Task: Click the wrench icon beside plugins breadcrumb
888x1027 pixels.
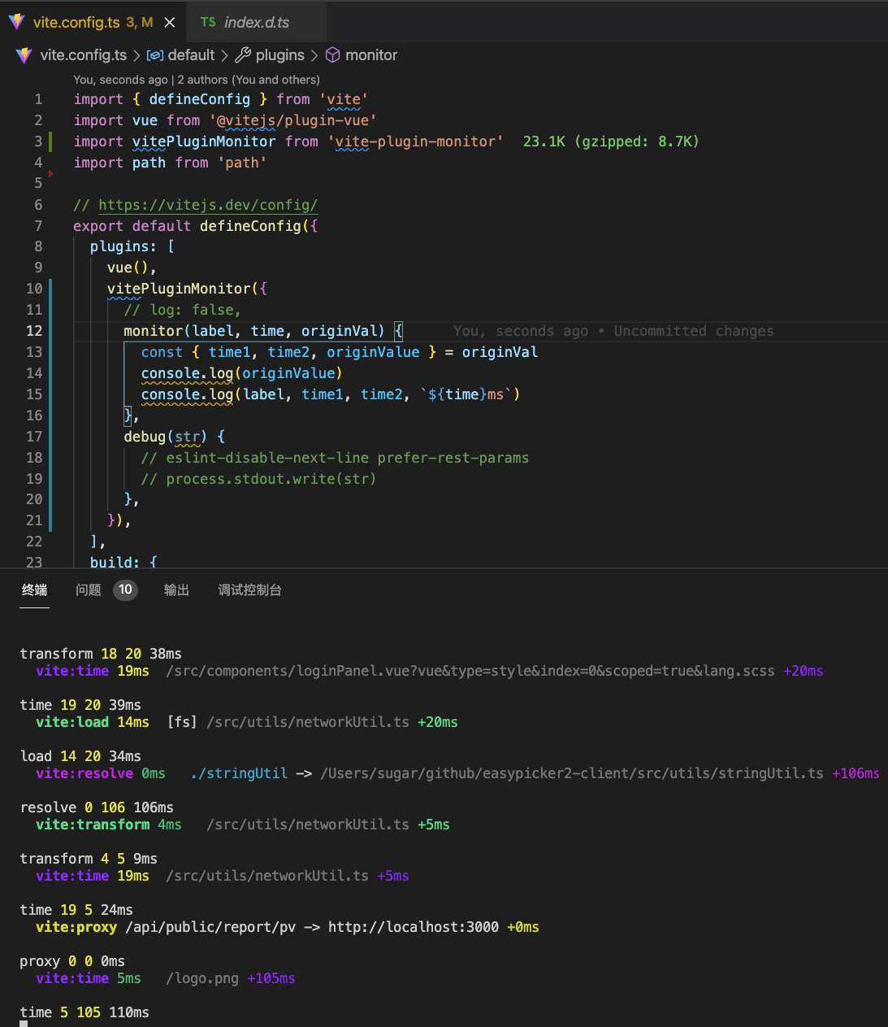Action: click(243, 55)
